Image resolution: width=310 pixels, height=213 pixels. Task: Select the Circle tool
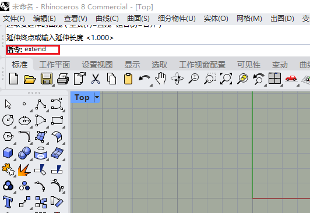coord(8,120)
